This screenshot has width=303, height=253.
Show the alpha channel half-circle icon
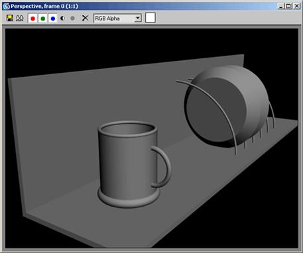62,18
